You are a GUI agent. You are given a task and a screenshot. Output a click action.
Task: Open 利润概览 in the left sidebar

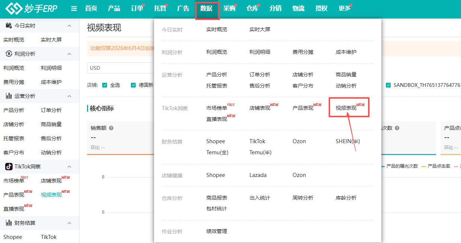pos(14,68)
